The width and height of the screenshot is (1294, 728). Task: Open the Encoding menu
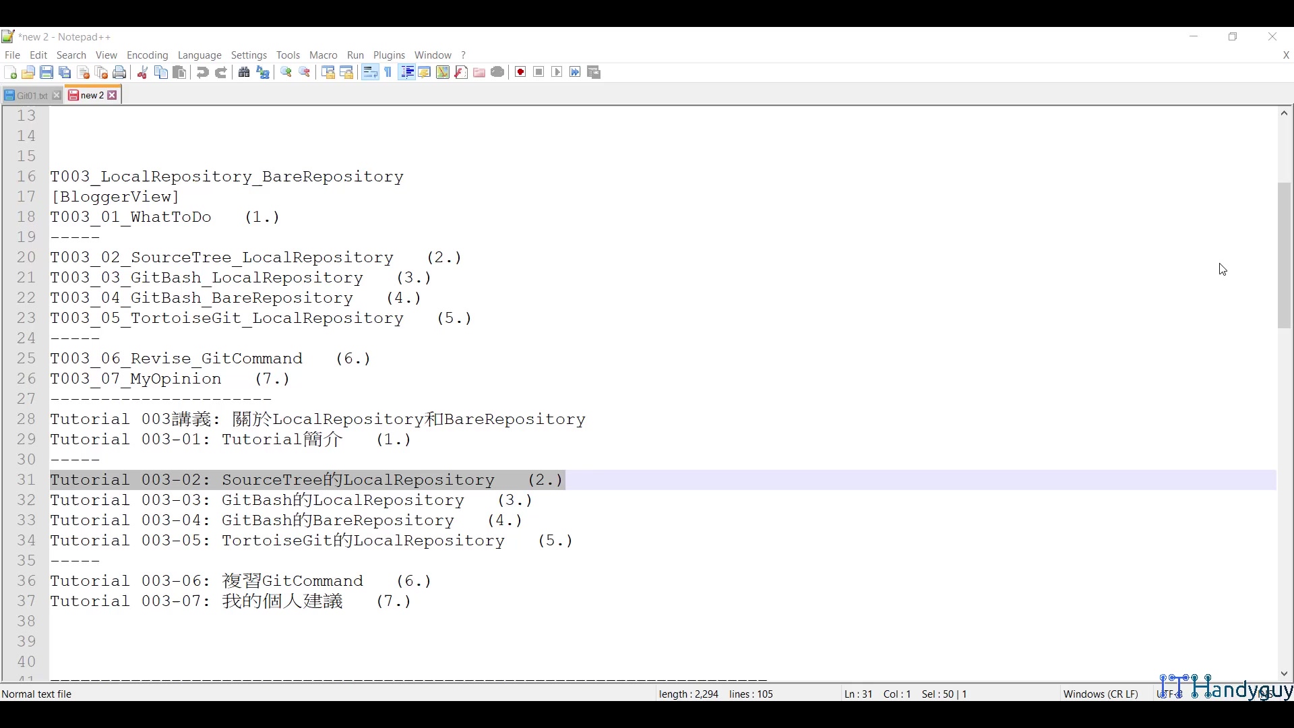(148, 55)
